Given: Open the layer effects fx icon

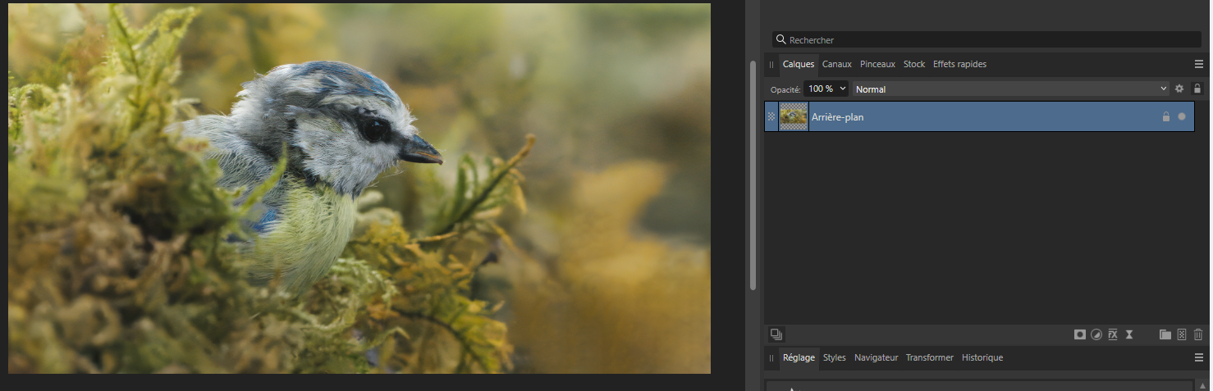Looking at the screenshot, I should point(1113,334).
